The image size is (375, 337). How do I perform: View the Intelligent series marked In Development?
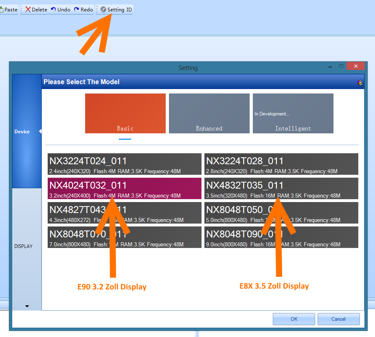tap(293, 113)
